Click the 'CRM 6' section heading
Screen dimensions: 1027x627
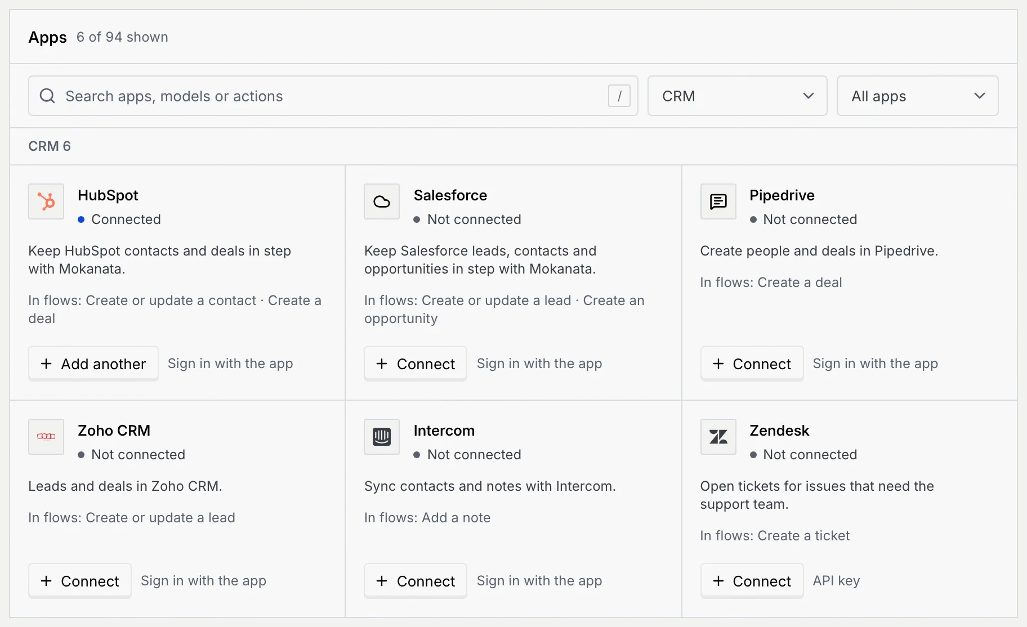coord(50,146)
